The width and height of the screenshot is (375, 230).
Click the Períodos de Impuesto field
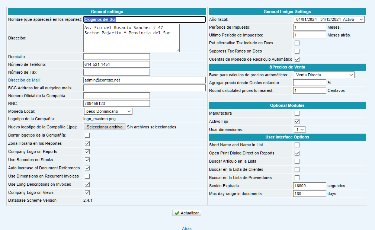(x=310, y=27)
